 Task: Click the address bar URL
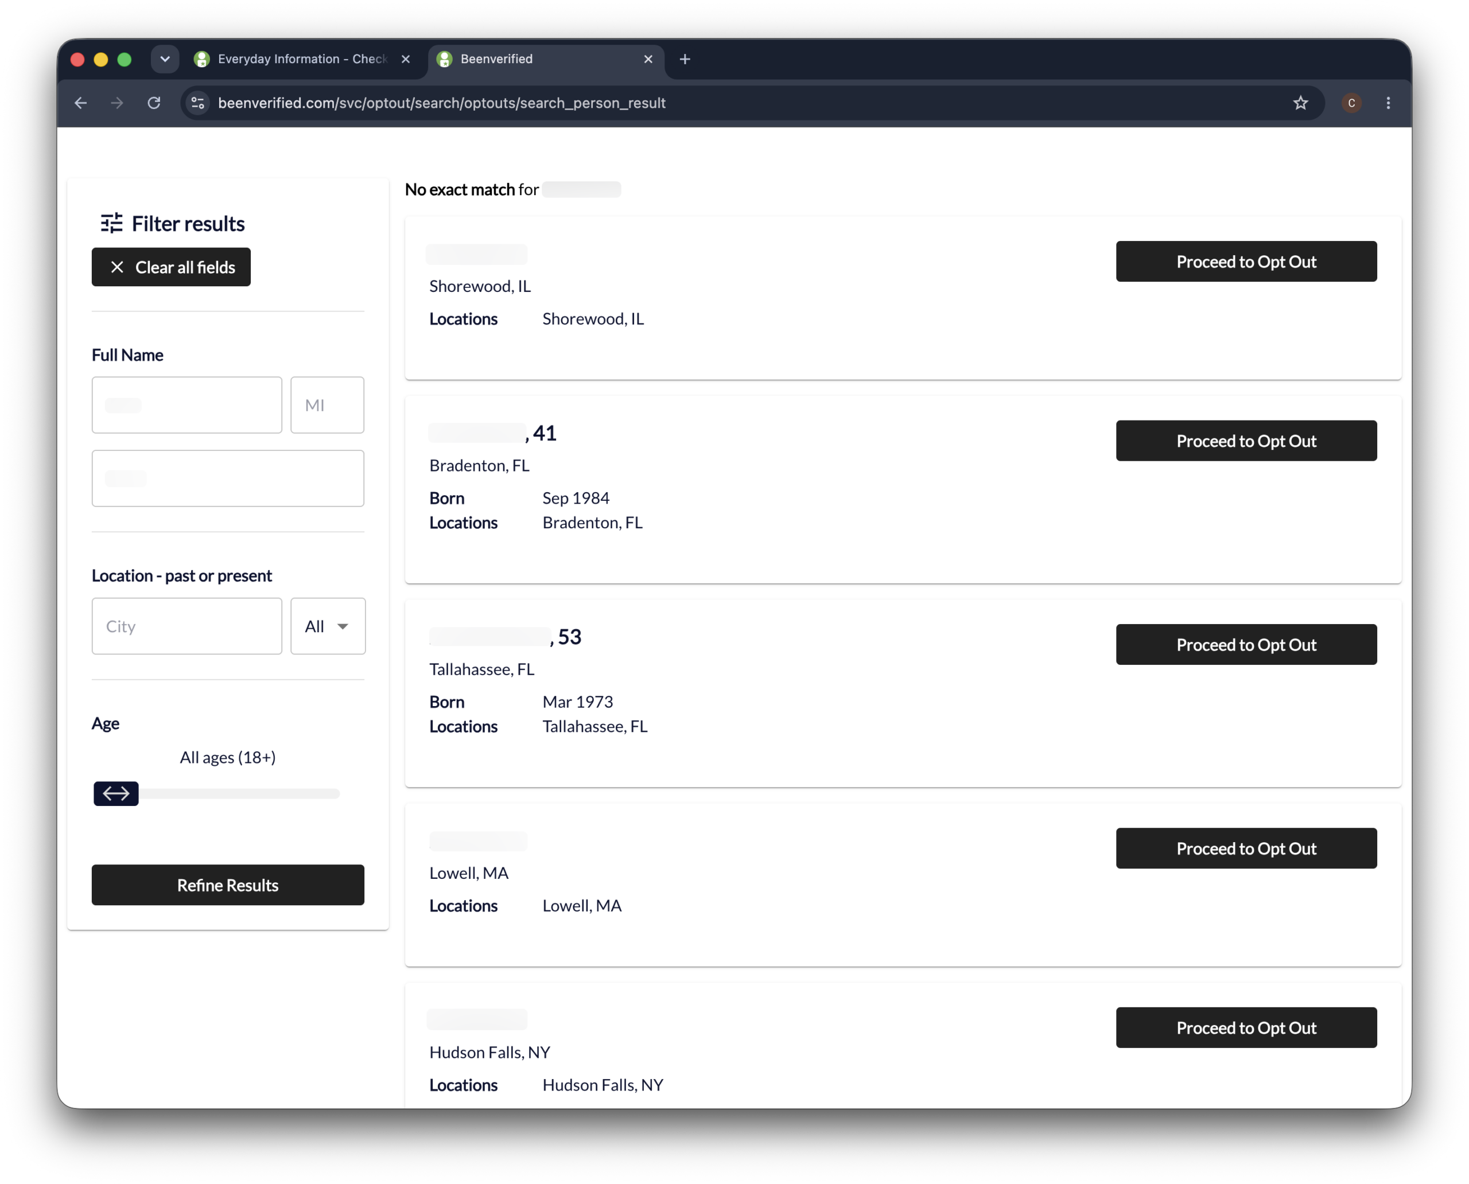[x=441, y=103]
